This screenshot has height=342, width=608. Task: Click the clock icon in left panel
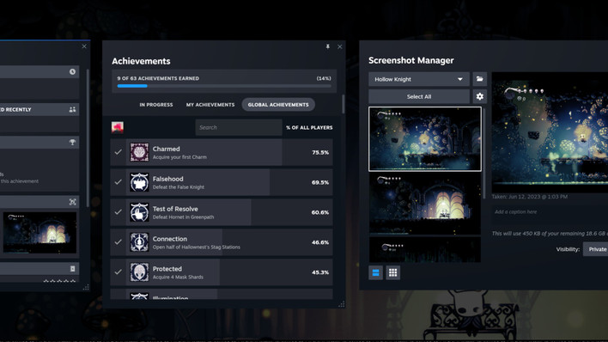point(72,72)
